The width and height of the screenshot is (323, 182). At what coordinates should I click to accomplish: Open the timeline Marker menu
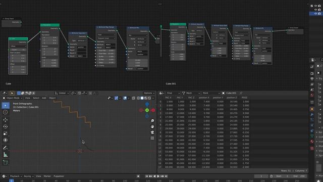tap(47, 176)
